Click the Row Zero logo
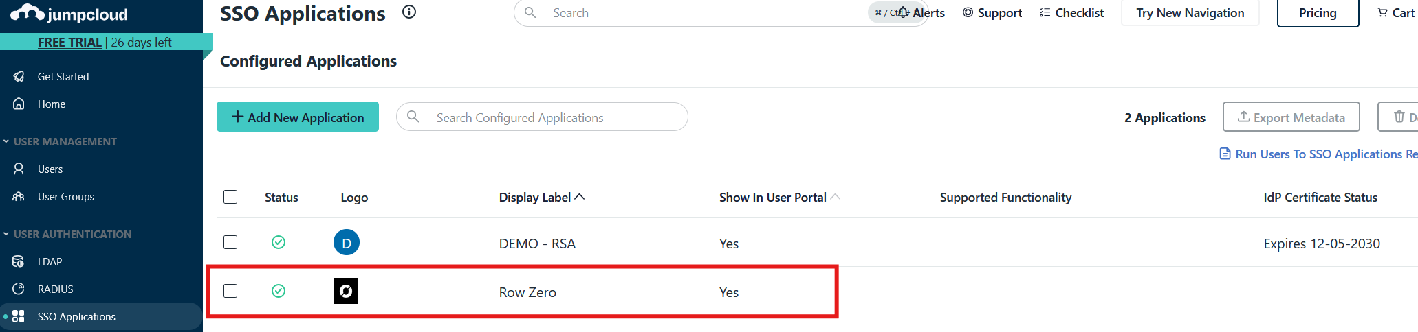 346,291
